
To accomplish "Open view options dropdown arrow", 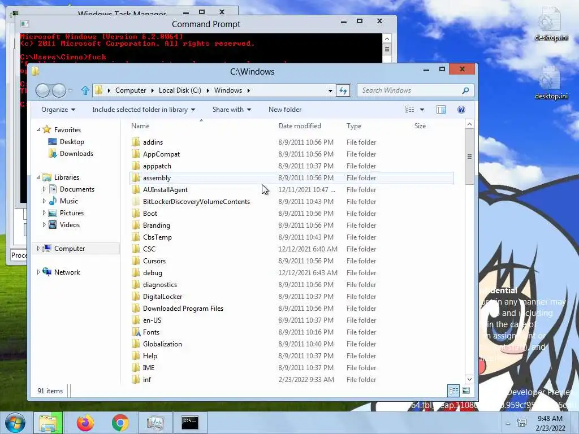I will 422,110.
